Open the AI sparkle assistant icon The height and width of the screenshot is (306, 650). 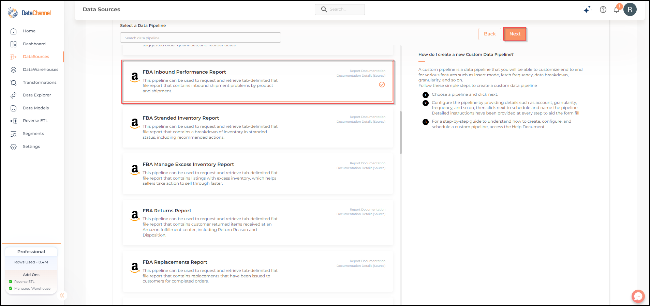pos(587,10)
